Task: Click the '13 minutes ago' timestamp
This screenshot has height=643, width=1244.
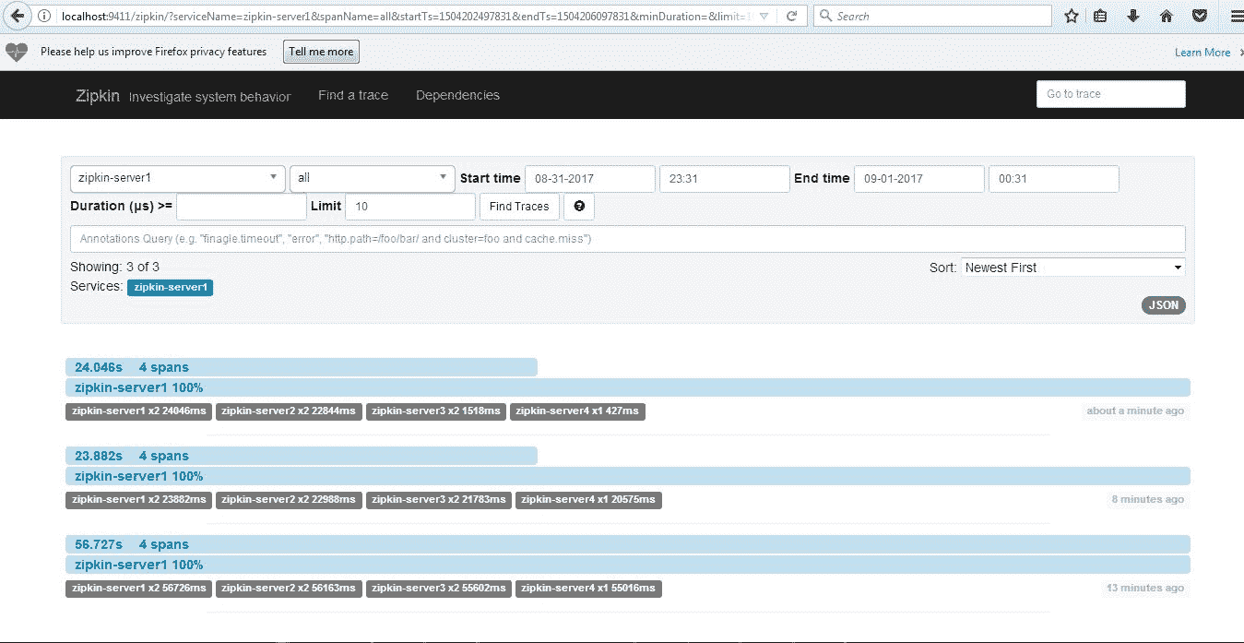Action: [x=1144, y=589]
